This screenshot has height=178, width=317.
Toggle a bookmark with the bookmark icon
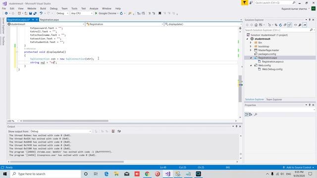coord(159,13)
